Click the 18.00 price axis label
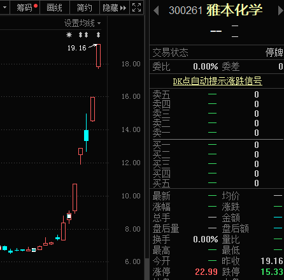Image resolution: width=284 pixels, height=280 pixels. [x=131, y=64]
